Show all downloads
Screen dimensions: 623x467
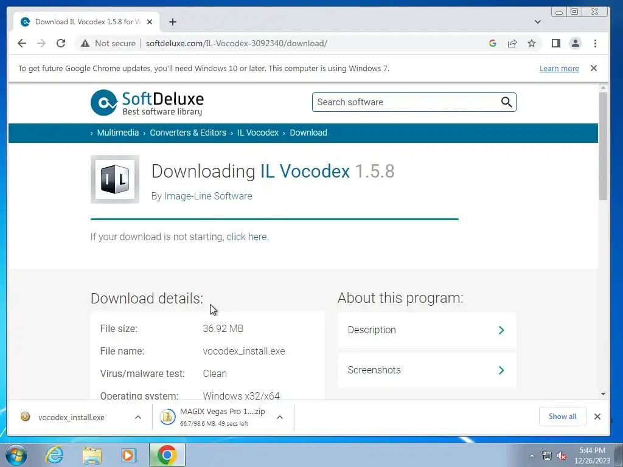click(x=562, y=416)
